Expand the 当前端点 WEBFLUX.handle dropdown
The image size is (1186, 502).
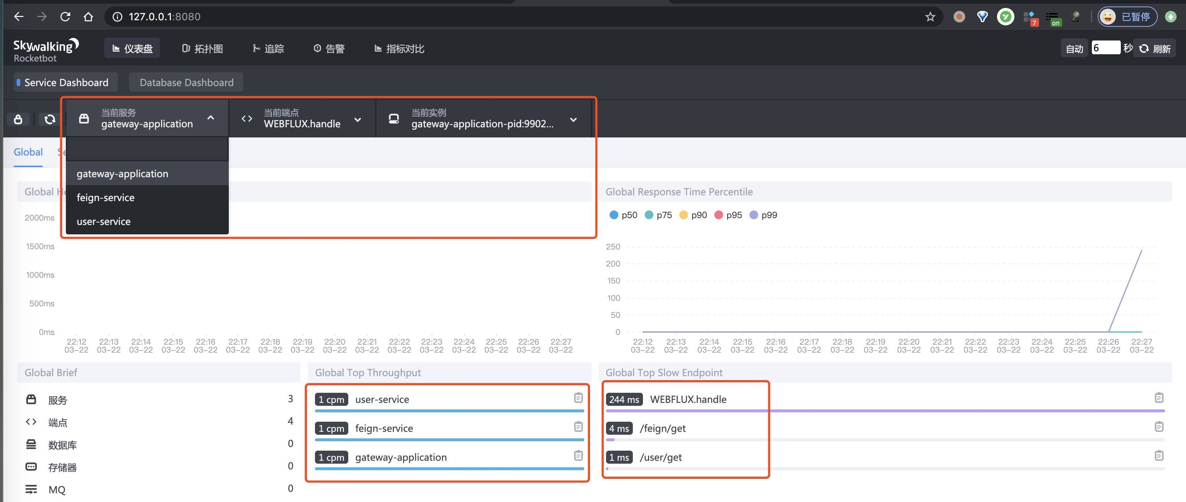(302, 118)
